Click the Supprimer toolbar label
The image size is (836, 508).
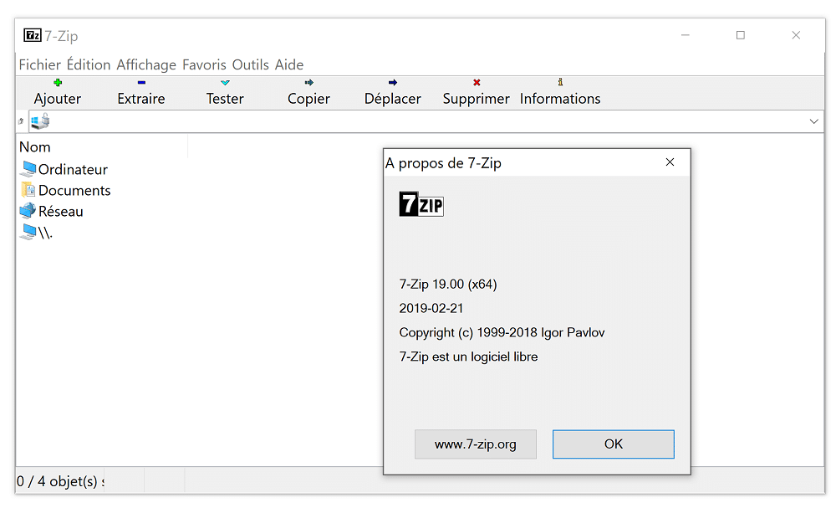coord(477,99)
